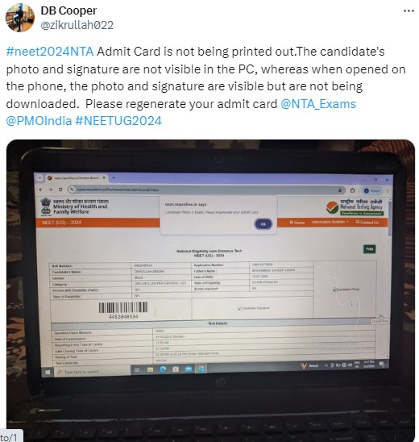419x442 pixels.
Task: Click the Chrome icon on the taskbar
Action: click(201, 368)
